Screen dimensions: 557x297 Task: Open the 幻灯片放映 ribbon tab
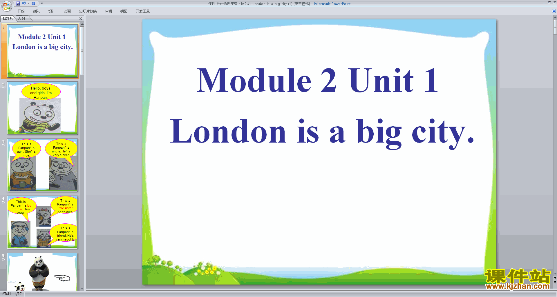[x=88, y=11]
